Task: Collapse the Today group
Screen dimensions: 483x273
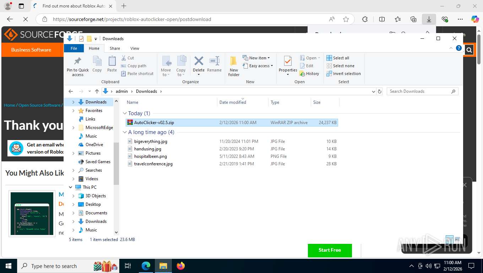Action: click(x=125, y=113)
